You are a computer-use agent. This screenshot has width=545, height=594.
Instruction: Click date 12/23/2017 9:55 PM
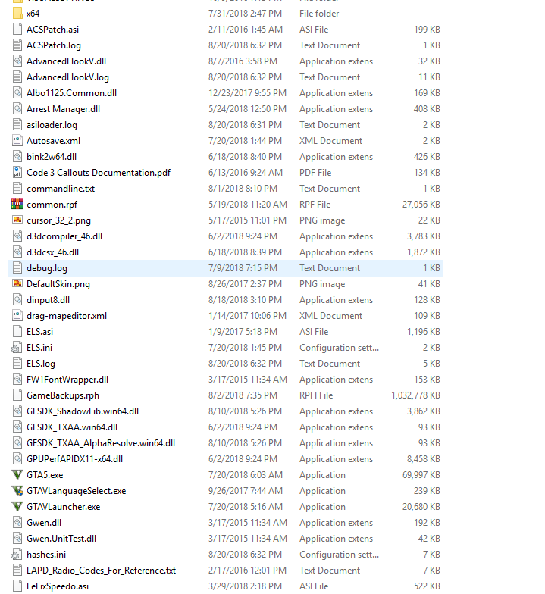pyautogui.click(x=247, y=93)
